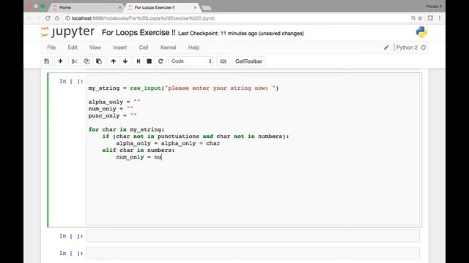Image resolution: width=469 pixels, height=263 pixels.
Task: Open the Kernel menu
Action: (168, 47)
